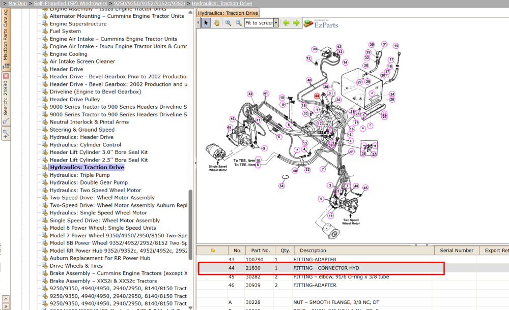Follow the Self-Propelled (SP) Windrowers breadcrumb link

[70, 3]
